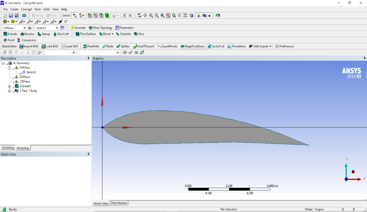Viewport: 367px width, 212px height.
Task: Capture an image with the camera icon
Action: tap(24, 16)
